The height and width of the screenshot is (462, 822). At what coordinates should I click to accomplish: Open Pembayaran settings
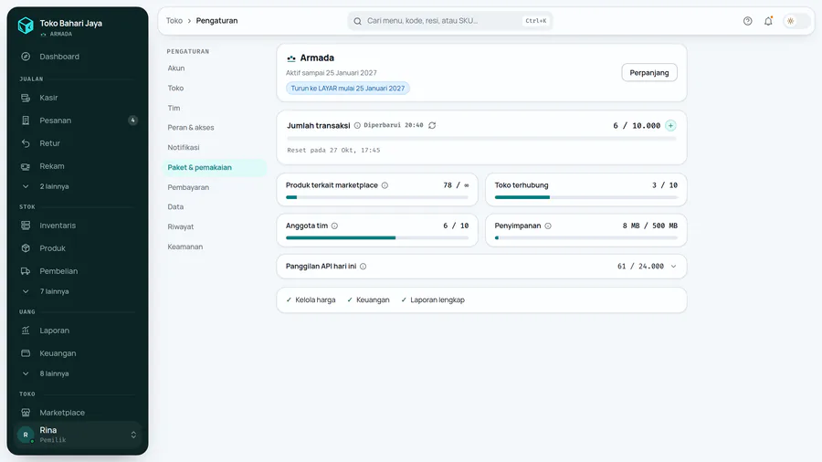click(215, 187)
